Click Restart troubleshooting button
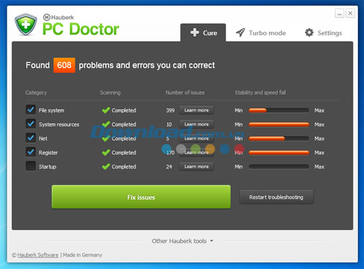The image size is (364, 269). (276, 197)
